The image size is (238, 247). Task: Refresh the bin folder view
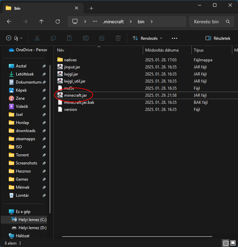58,22
